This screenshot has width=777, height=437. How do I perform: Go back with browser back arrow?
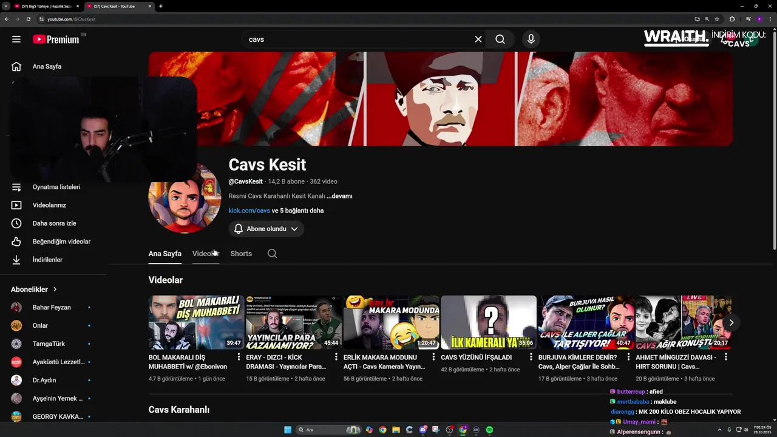tap(6, 19)
